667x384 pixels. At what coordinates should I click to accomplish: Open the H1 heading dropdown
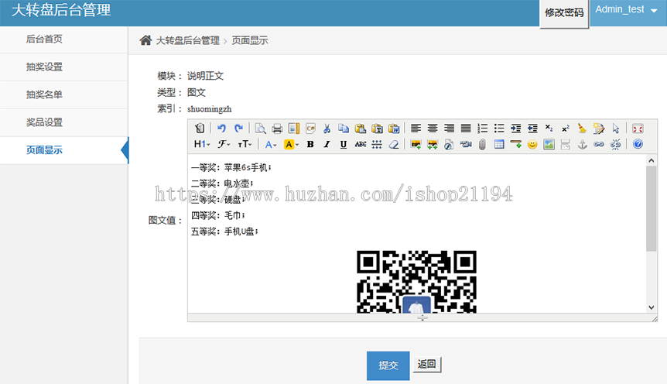pos(202,144)
